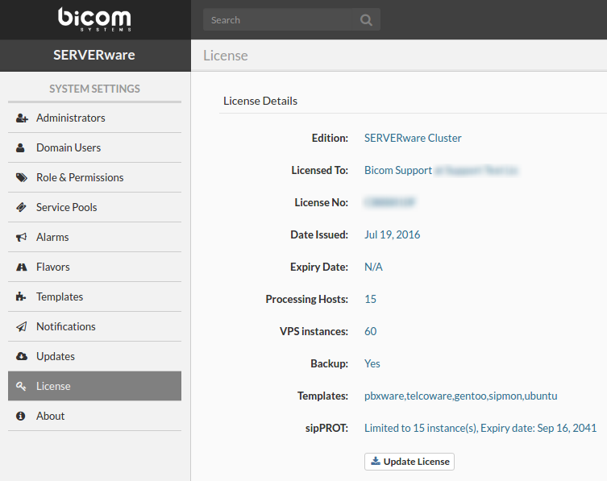Click the SERVERware title header
This screenshot has height=481, width=607.
[94, 56]
